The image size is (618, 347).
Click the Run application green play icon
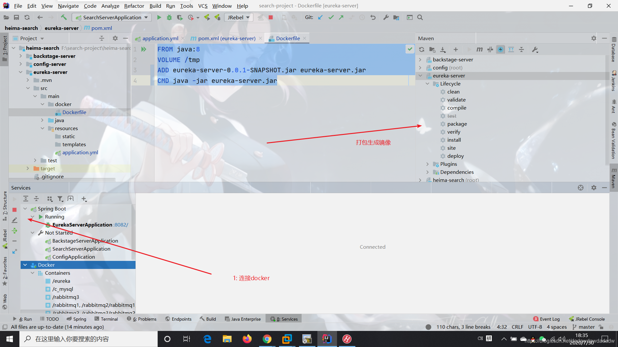pyautogui.click(x=159, y=17)
